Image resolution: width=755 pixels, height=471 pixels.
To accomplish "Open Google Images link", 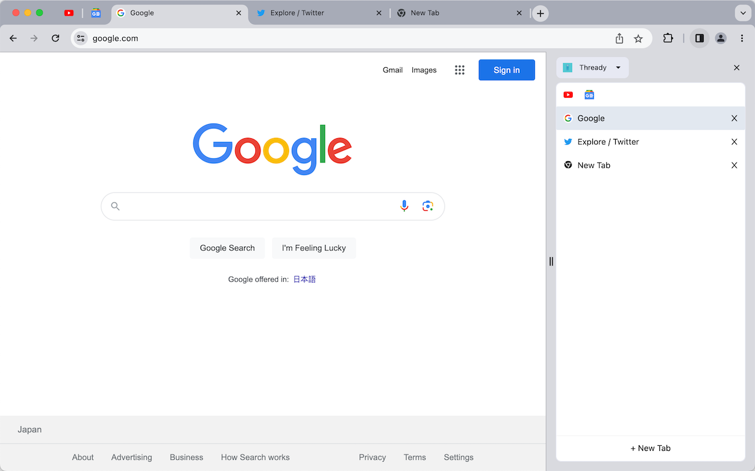I will point(424,70).
